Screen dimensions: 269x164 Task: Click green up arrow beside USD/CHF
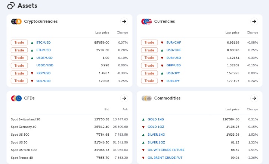[162, 50]
